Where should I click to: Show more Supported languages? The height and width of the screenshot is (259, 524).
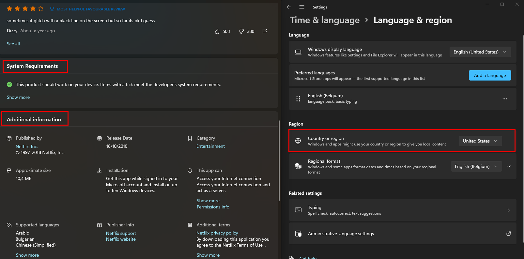pos(27,255)
